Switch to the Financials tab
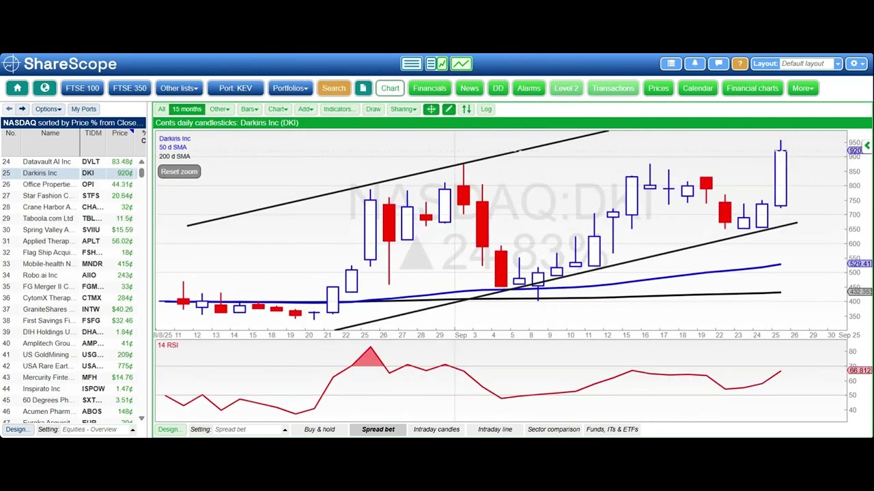 coord(429,88)
